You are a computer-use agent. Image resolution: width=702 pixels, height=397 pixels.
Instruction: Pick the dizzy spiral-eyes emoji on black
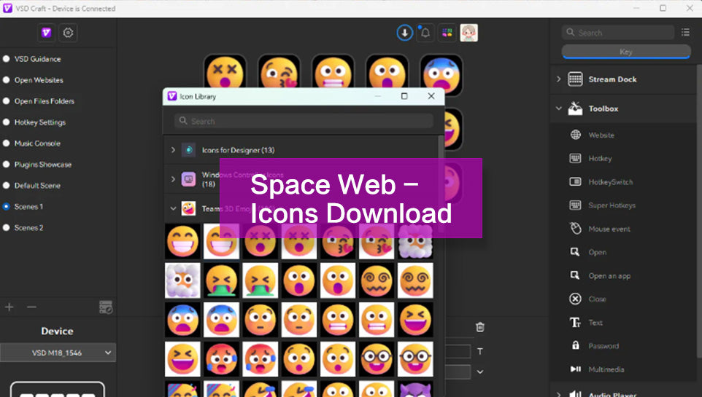377,280
